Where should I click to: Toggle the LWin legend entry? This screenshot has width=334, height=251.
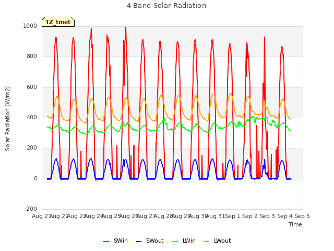[x=184, y=241]
